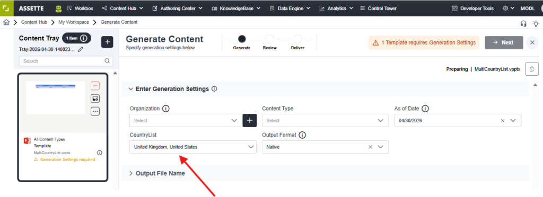The width and height of the screenshot is (543, 197).
Task: Click the settings panel scroll-up arrow
Action: point(536,85)
